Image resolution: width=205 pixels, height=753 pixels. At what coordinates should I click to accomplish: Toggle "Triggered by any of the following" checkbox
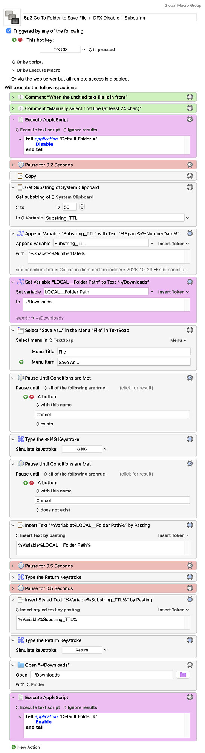pos(9,31)
